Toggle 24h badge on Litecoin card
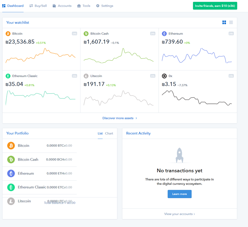 tap(153, 76)
